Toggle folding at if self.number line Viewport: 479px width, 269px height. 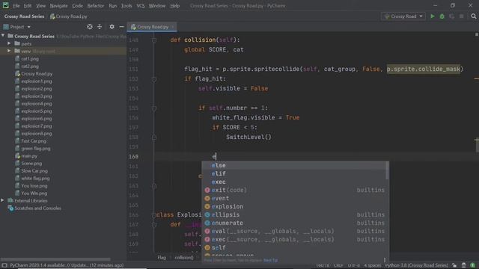(x=154, y=108)
